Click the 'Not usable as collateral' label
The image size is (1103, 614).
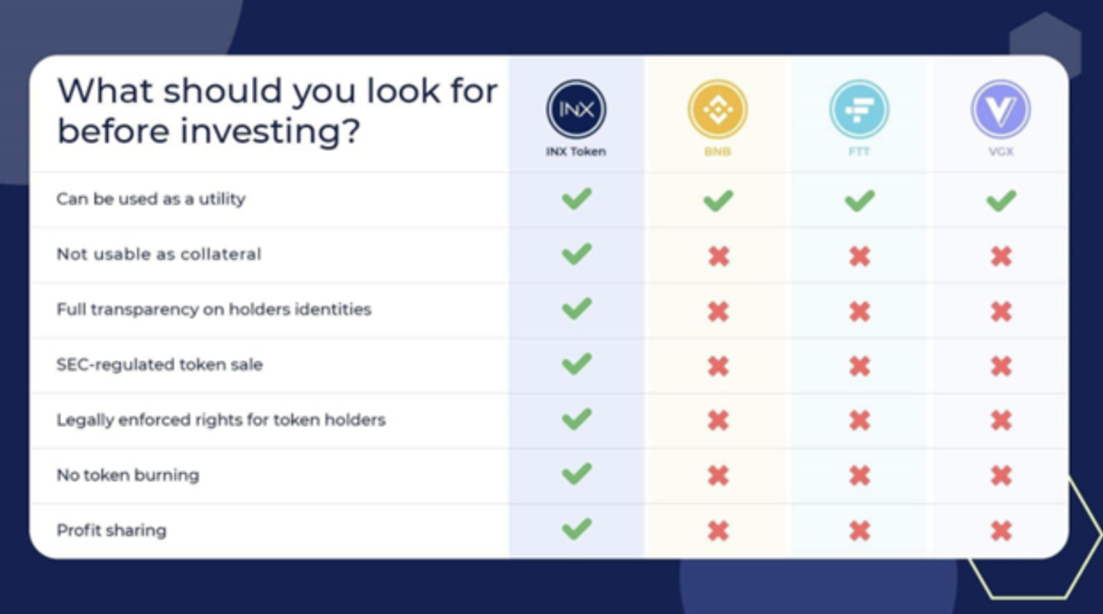click(x=159, y=254)
